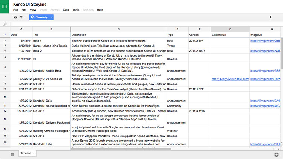Open filter views dropdown arrow
Screen dimensions: 283x159
pyautogui.click(x=25, y=17)
